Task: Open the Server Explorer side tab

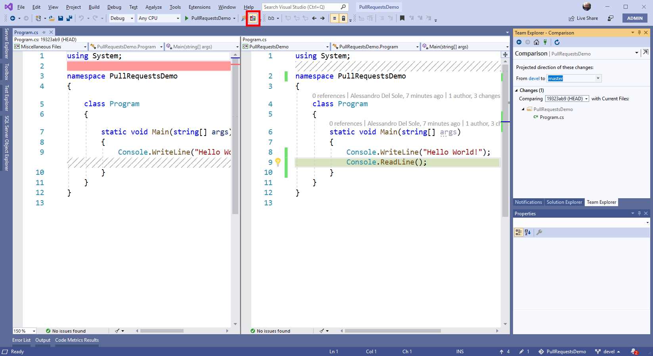Action: coord(6,43)
